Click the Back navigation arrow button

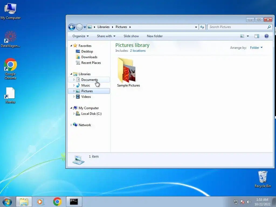(72, 27)
